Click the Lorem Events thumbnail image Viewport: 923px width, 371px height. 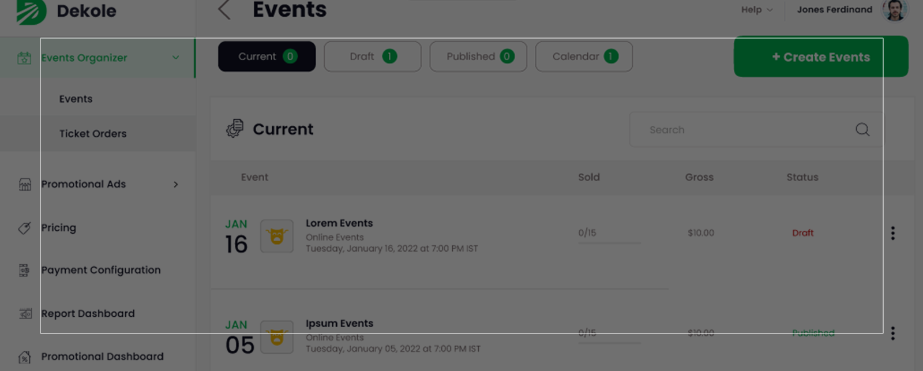[277, 236]
